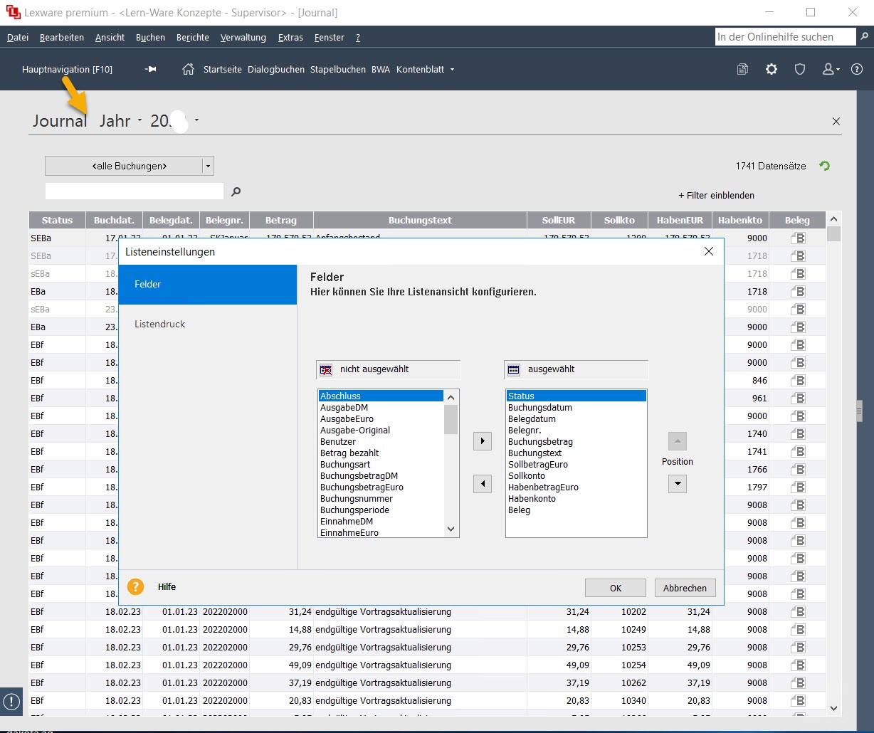Open settings via the gear icon

pos(772,69)
